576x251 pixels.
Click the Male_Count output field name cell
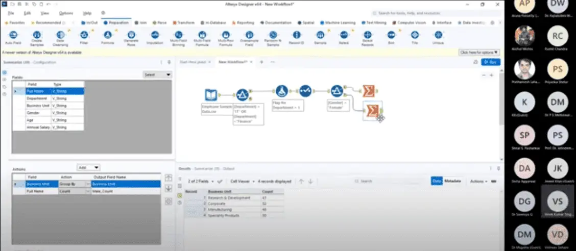(126, 191)
